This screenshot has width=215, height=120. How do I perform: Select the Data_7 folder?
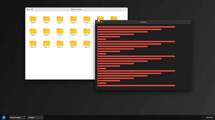(x=33, y=31)
